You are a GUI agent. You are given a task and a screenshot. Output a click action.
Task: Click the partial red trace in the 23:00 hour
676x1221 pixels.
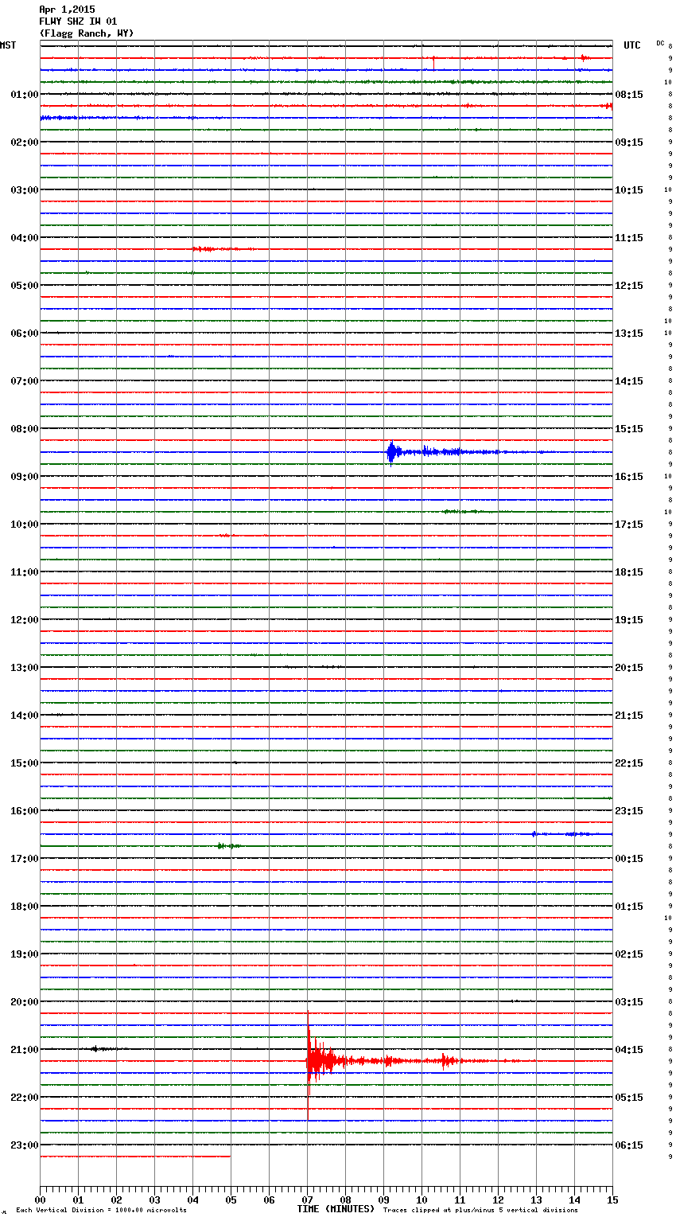click(x=135, y=1157)
